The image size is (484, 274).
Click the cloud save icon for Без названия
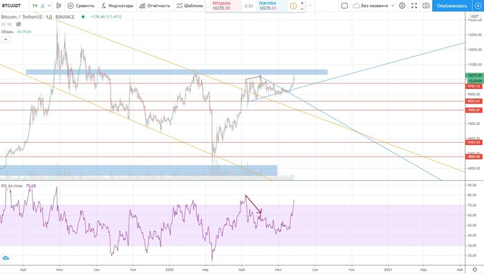pos(356,6)
